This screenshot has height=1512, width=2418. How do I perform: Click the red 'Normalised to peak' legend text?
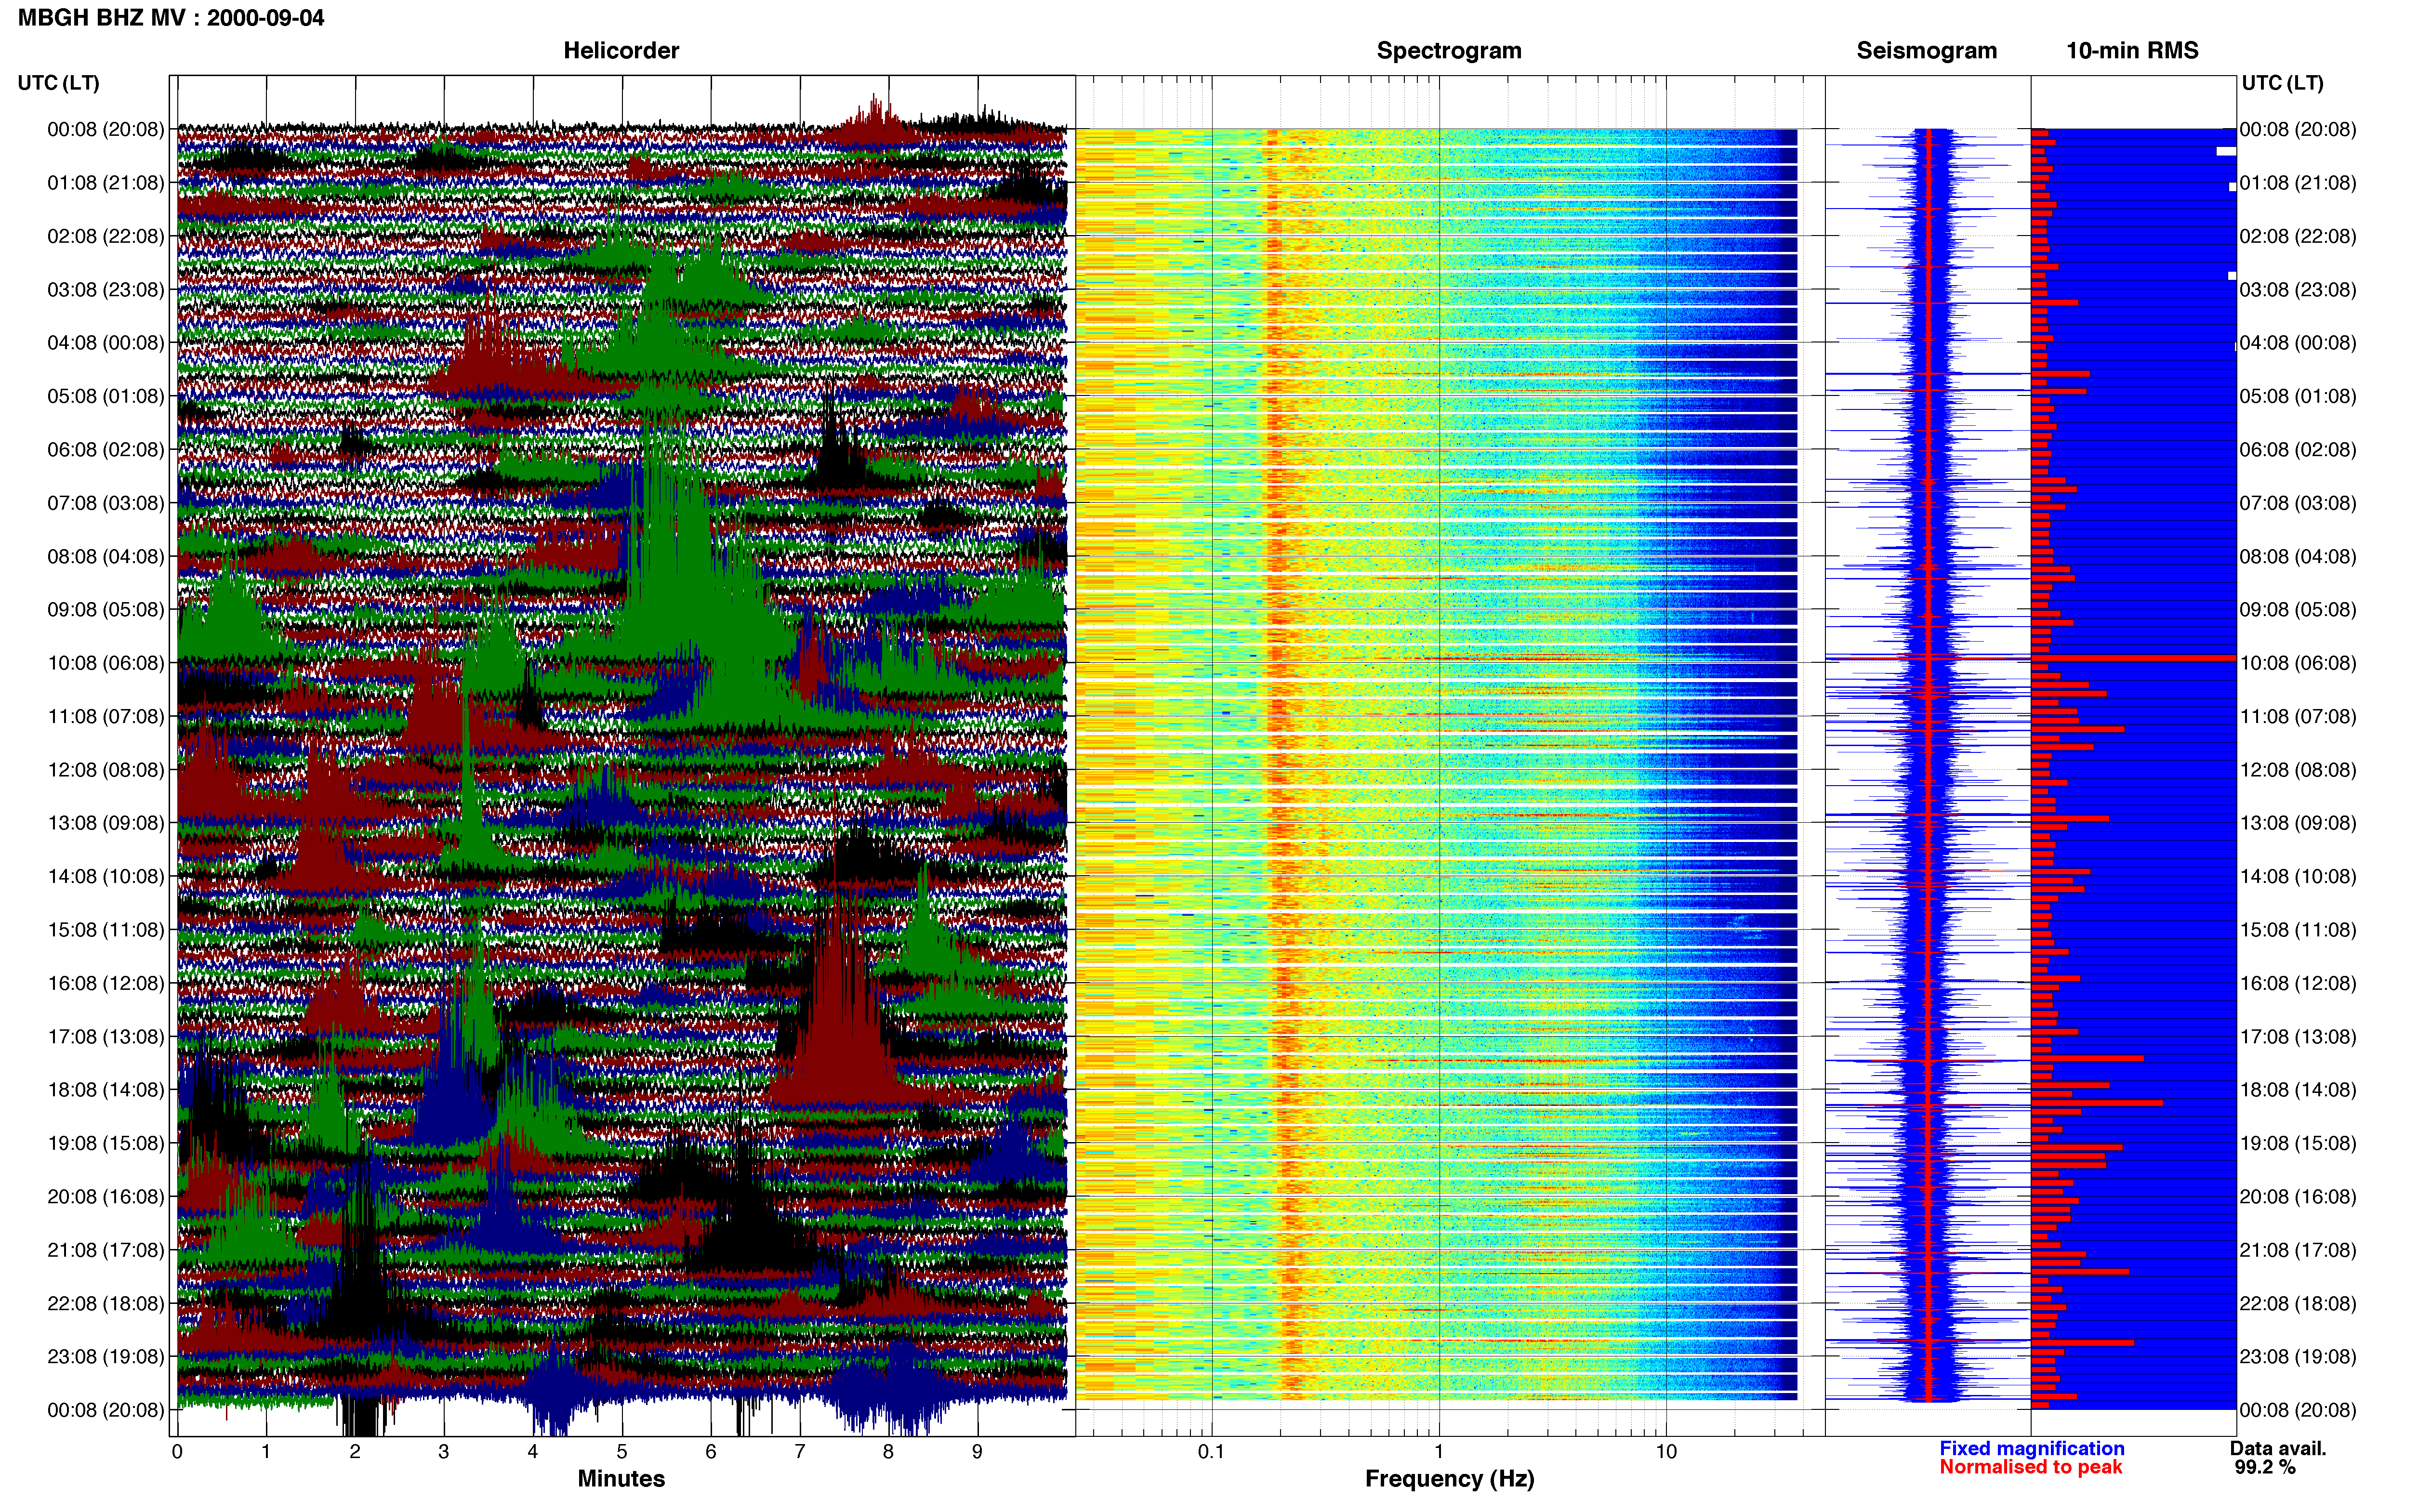click(x=2031, y=1468)
